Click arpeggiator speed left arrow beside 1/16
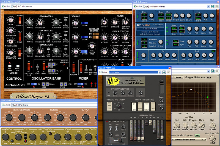The width and height of the screenshot is (220, 146). [x=62, y=84]
